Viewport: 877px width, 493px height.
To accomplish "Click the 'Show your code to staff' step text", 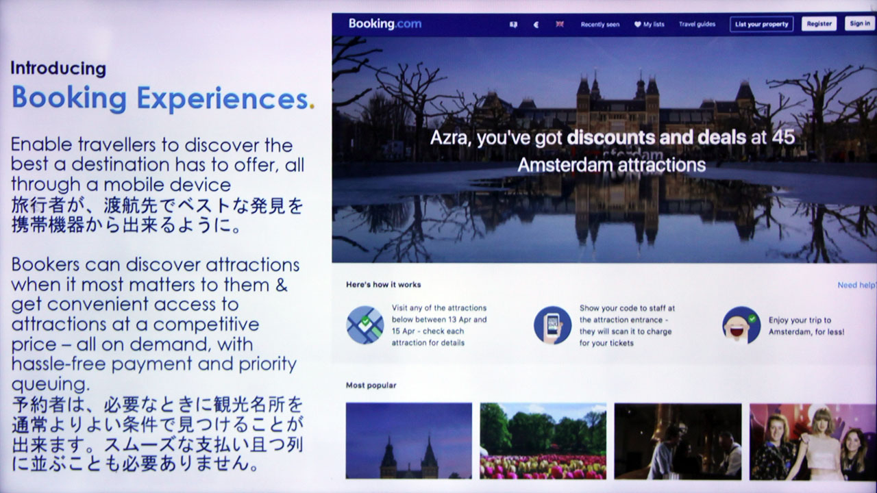I will click(627, 325).
